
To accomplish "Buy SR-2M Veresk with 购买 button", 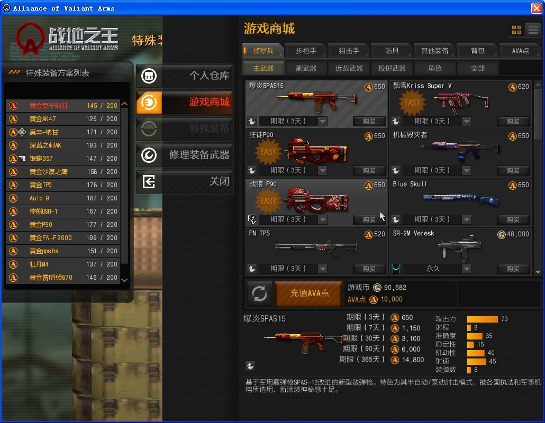I will (x=513, y=269).
